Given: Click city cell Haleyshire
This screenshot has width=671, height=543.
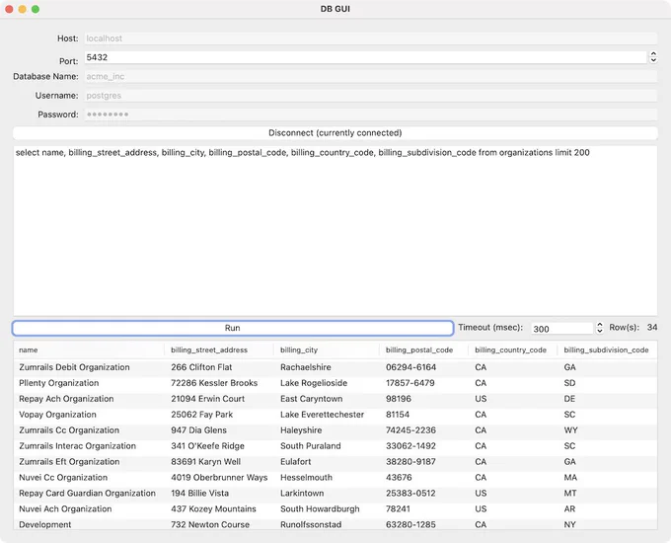Looking at the screenshot, I should (301, 430).
